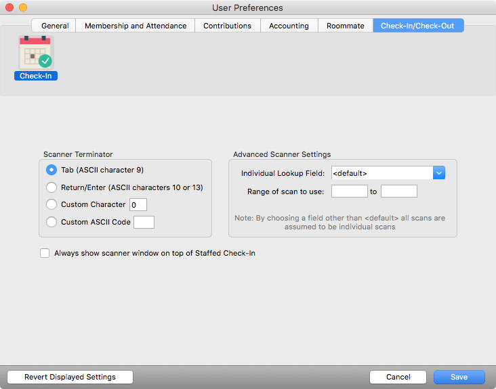This screenshot has width=496, height=389.
Task: Open the Roommate preferences tab
Action: (x=345, y=26)
